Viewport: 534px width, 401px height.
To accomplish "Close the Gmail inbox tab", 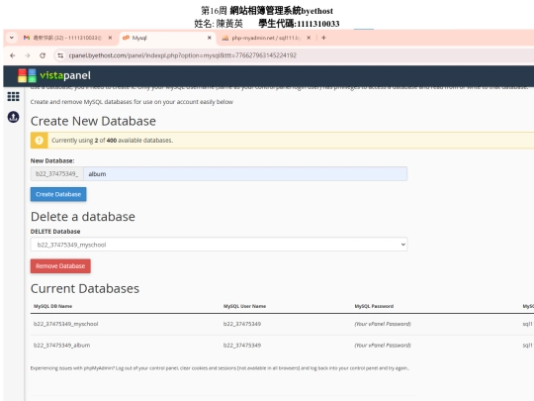I will 110,38.
